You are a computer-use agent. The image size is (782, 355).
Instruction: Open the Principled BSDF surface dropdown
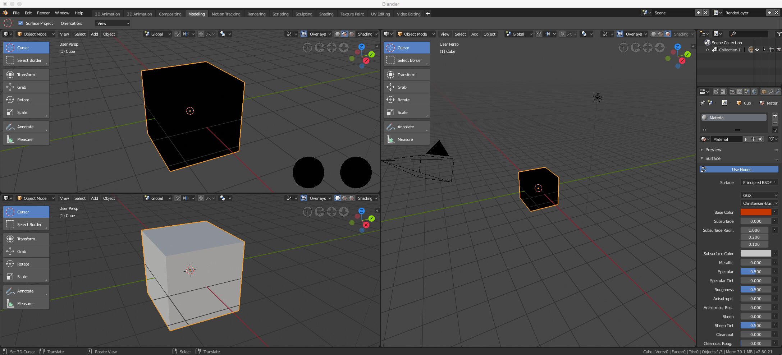(x=759, y=183)
